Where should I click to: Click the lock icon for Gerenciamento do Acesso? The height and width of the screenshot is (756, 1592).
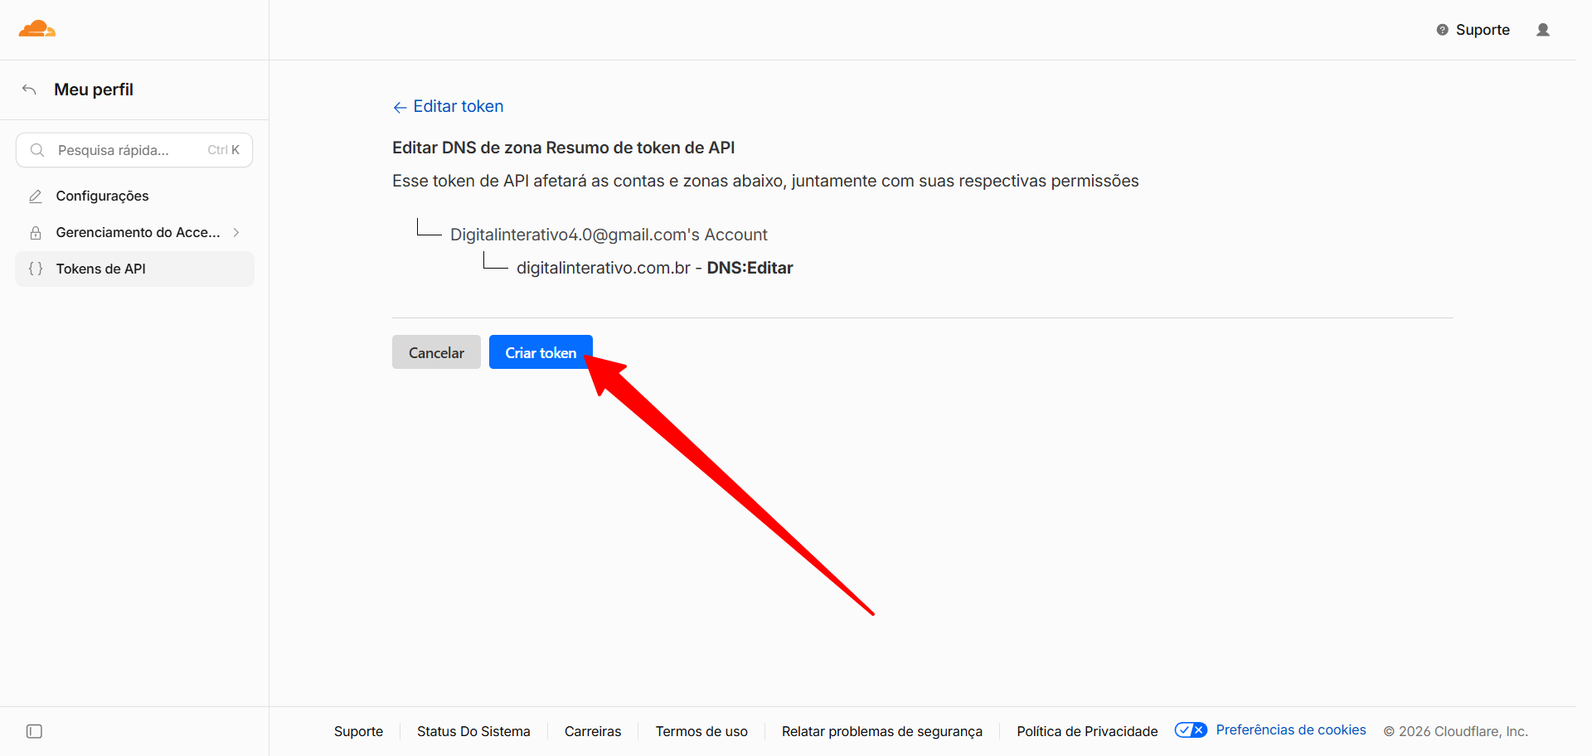click(x=36, y=233)
